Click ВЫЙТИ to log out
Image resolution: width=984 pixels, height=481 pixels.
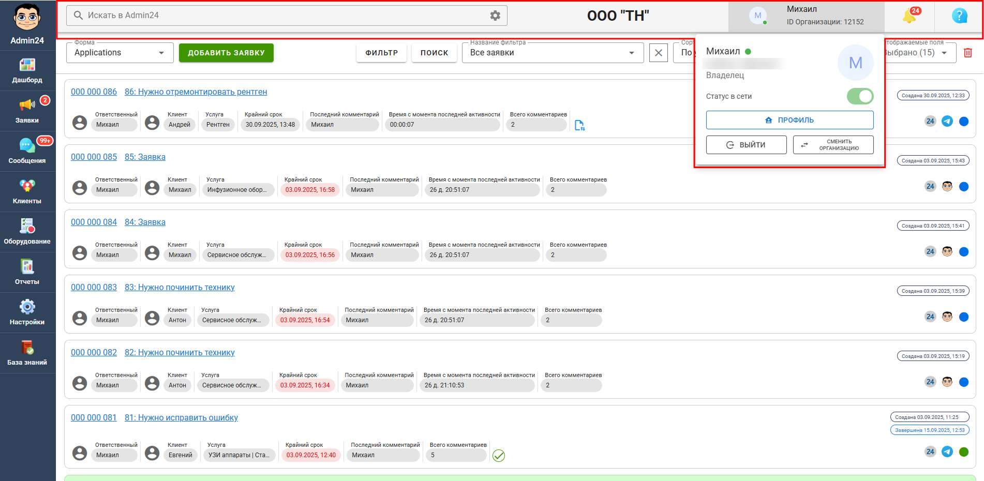coord(746,145)
